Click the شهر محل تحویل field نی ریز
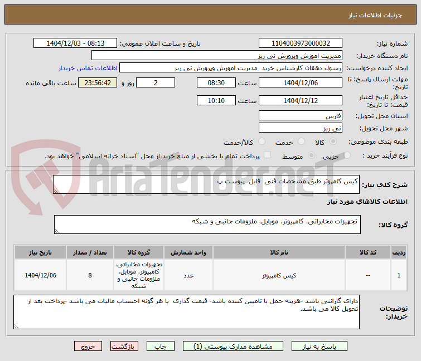The height and width of the screenshot is (361, 421). [301, 128]
